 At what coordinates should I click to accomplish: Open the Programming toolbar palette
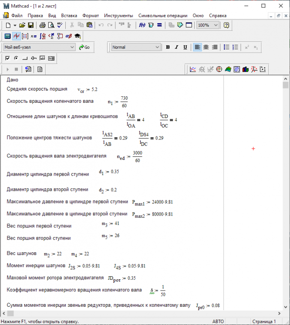point(60,36)
